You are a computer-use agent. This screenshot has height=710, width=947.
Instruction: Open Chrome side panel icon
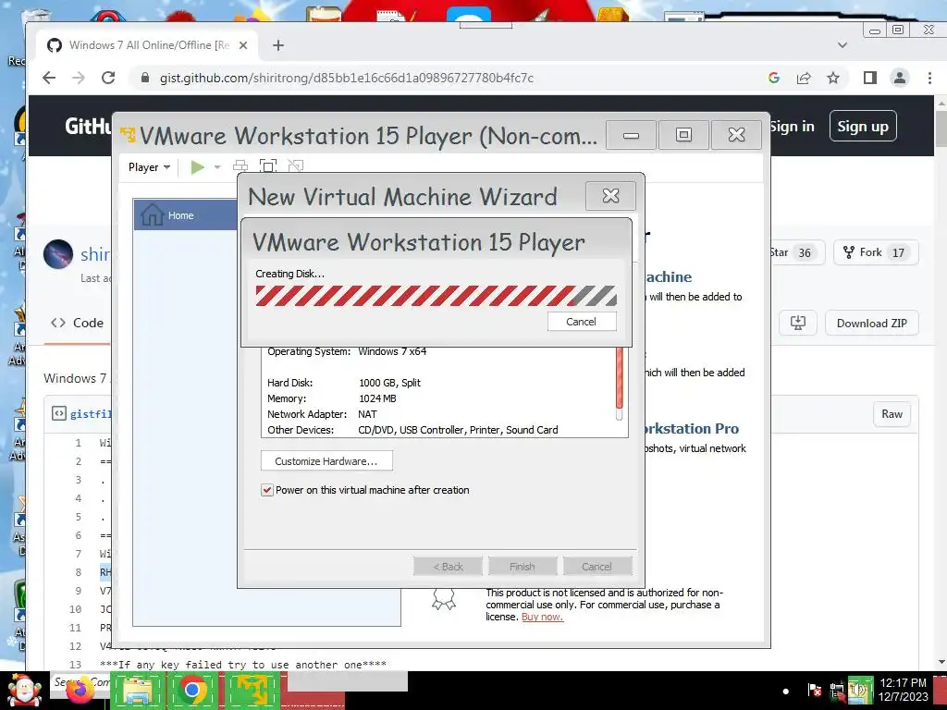click(x=869, y=78)
